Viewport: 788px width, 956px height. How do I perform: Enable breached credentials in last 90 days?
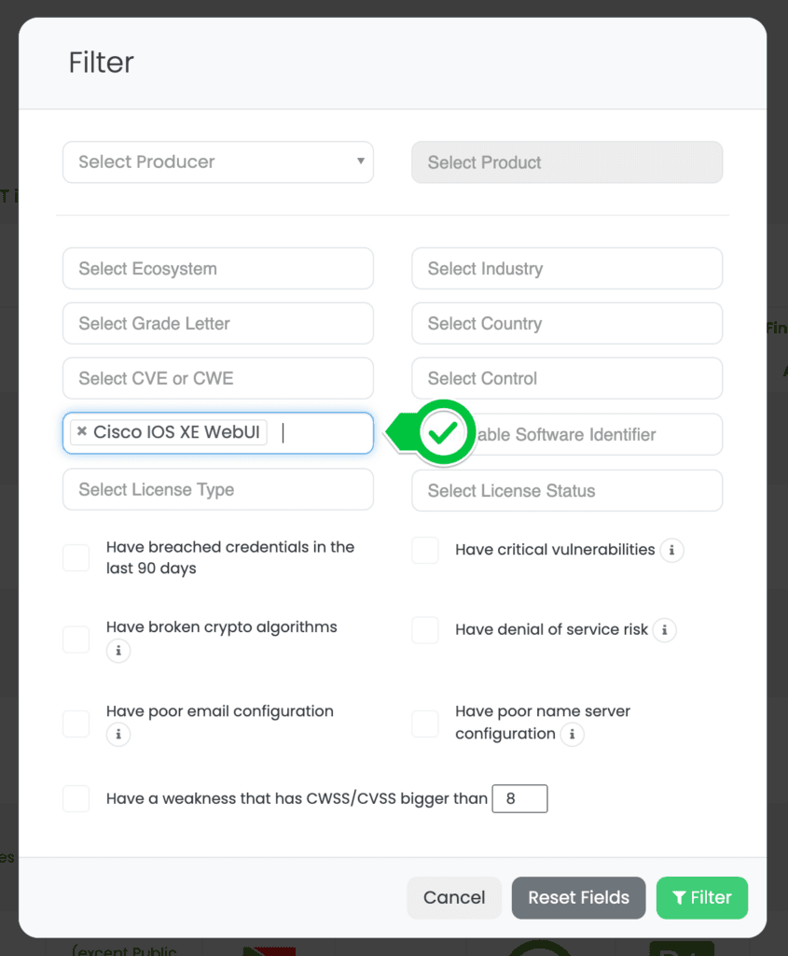pyautogui.click(x=76, y=558)
